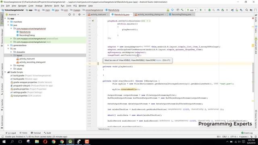The width and height of the screenshot is (258, 145).
Task: Open File Explorer on the taskbar
Action: point(37,141)
